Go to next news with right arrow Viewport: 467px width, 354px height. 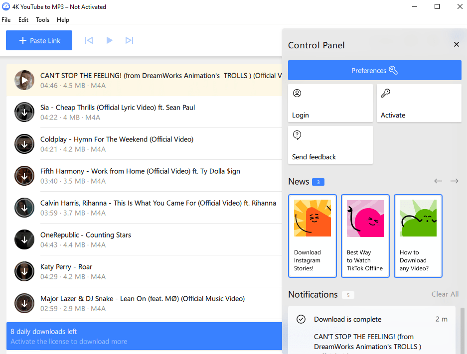click(454, 181)
